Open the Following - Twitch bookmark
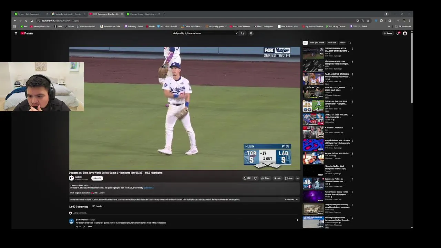The height and width of the screenshot is (248, 441). pyautogui.click(x=134, y=27)
